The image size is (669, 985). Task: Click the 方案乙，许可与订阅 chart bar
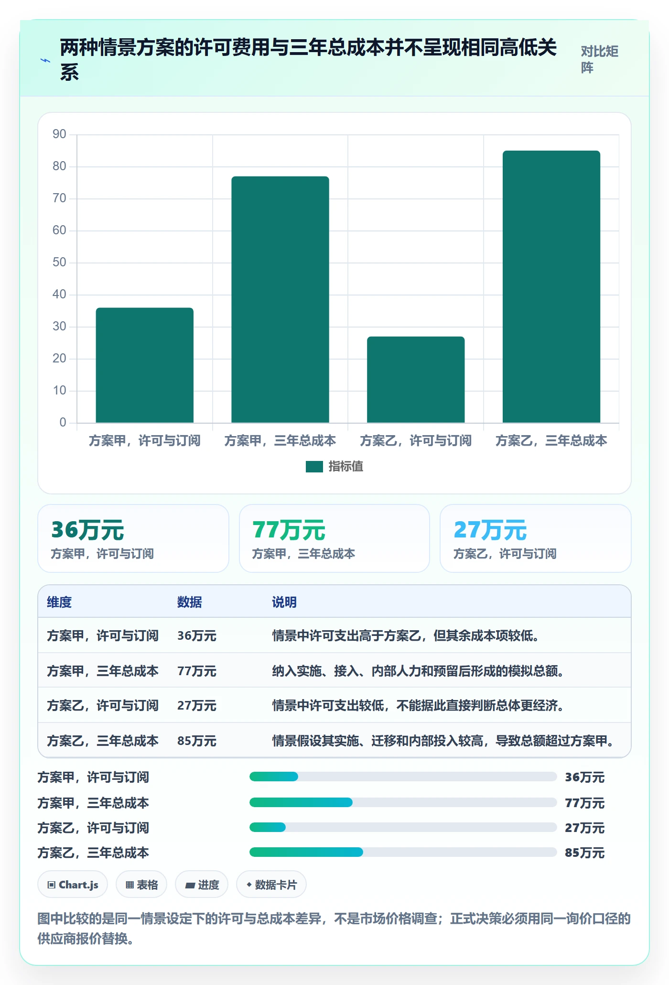[416, 380]
